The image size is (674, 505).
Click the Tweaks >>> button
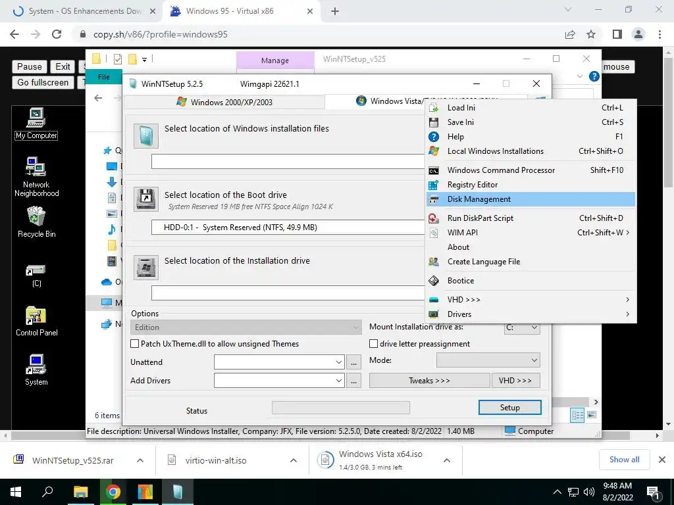[429, 381]
